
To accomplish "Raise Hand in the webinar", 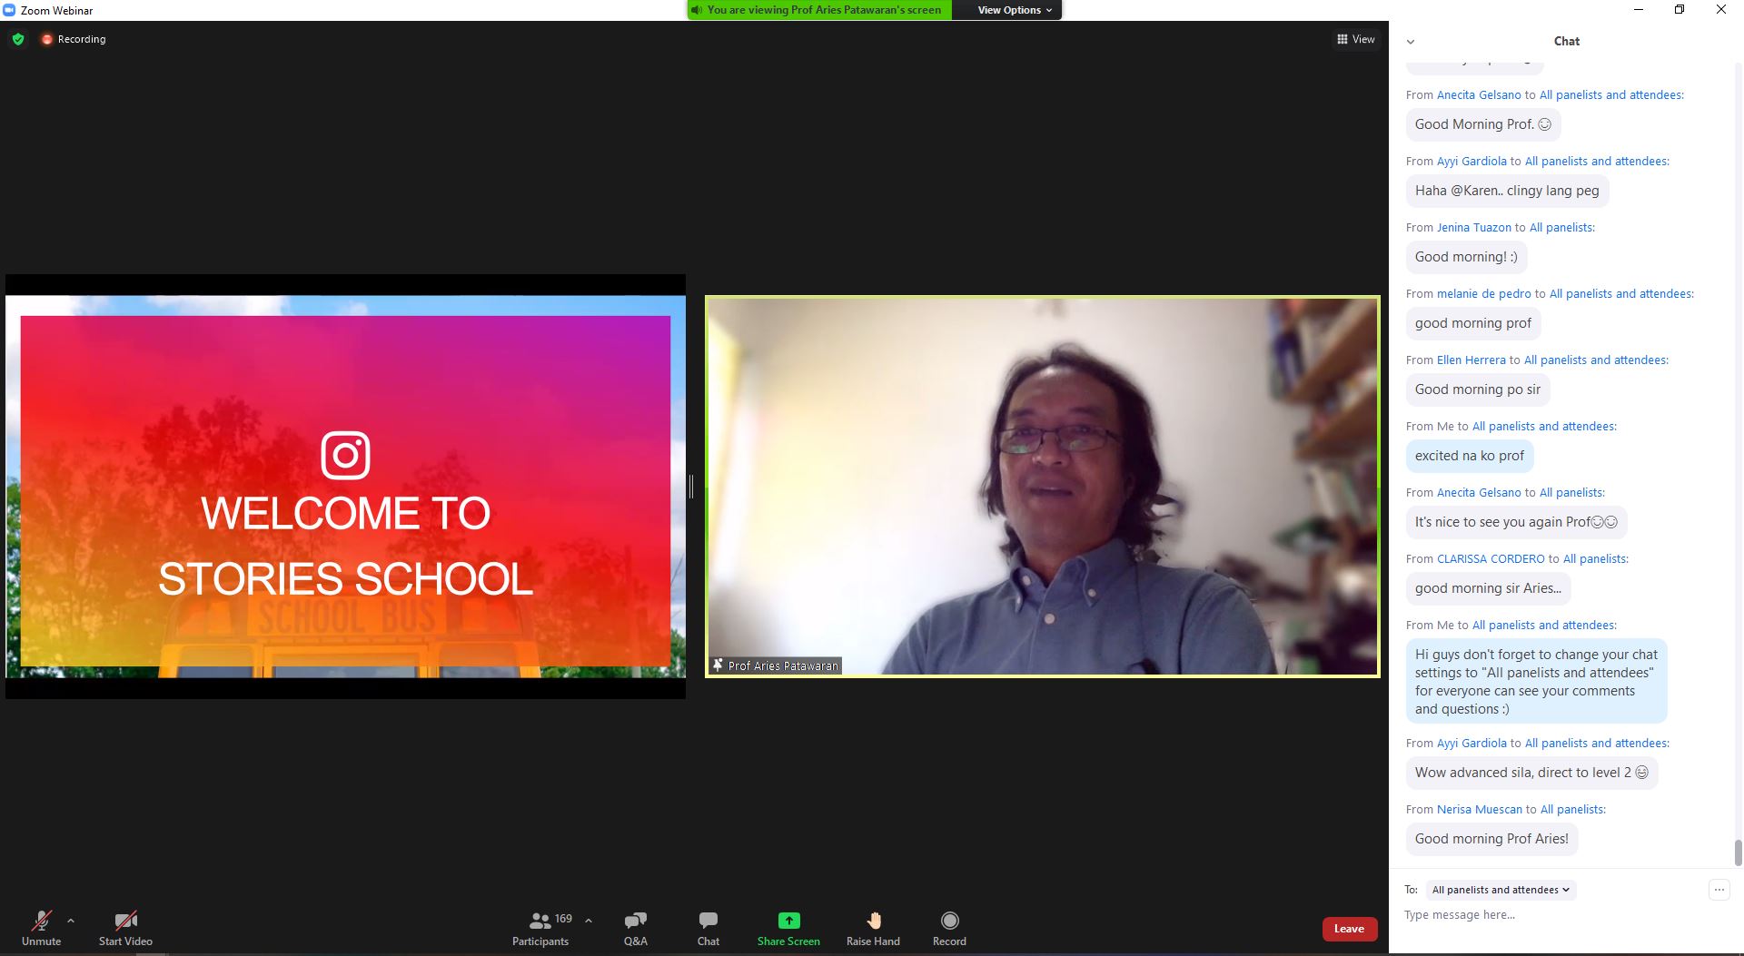I will 873,929.
